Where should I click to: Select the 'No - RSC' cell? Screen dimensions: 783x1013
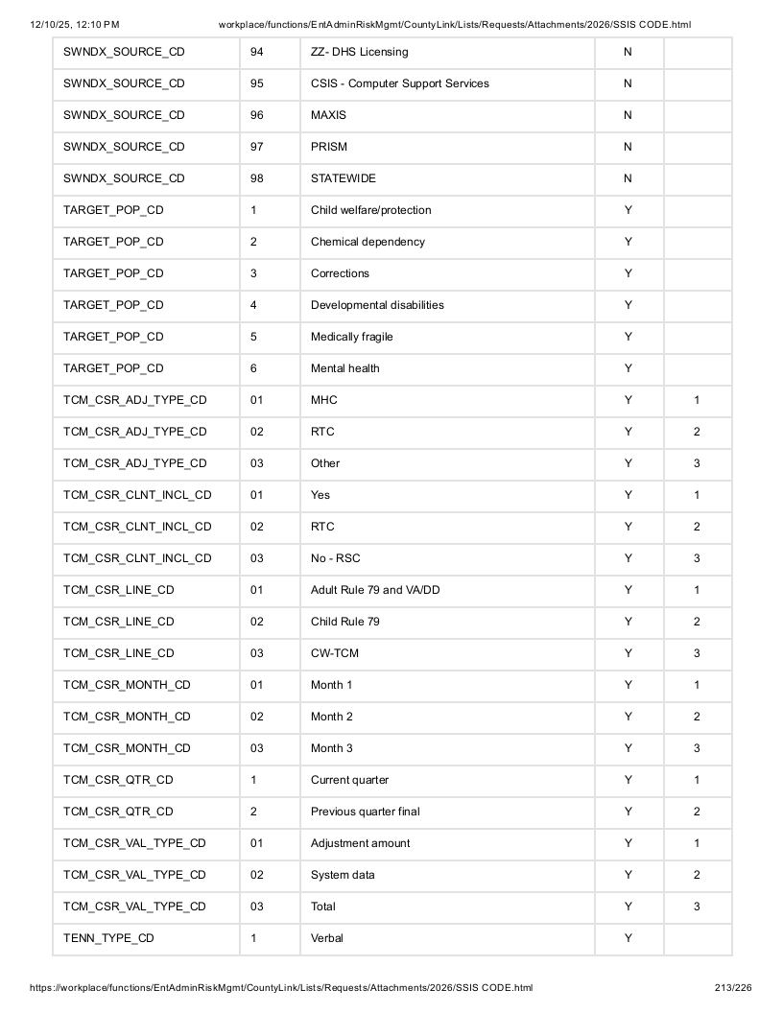pyautogui.click(x=447, y=558)
